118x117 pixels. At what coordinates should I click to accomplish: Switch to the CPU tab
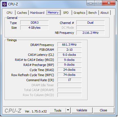[x=9, y=13]
